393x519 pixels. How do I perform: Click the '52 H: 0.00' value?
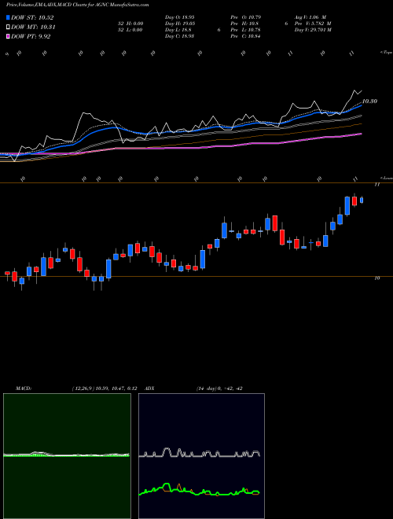point(129,24)
